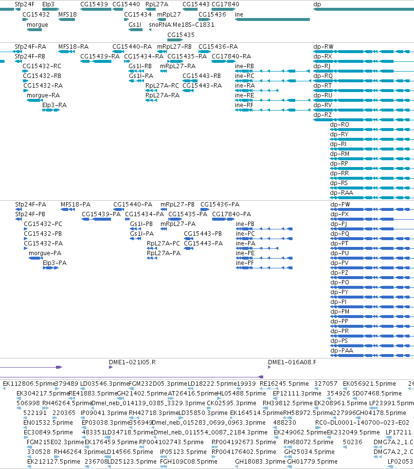Select the CG15440 gene label
The image size is (414, 469).
(x=126, y=4)
